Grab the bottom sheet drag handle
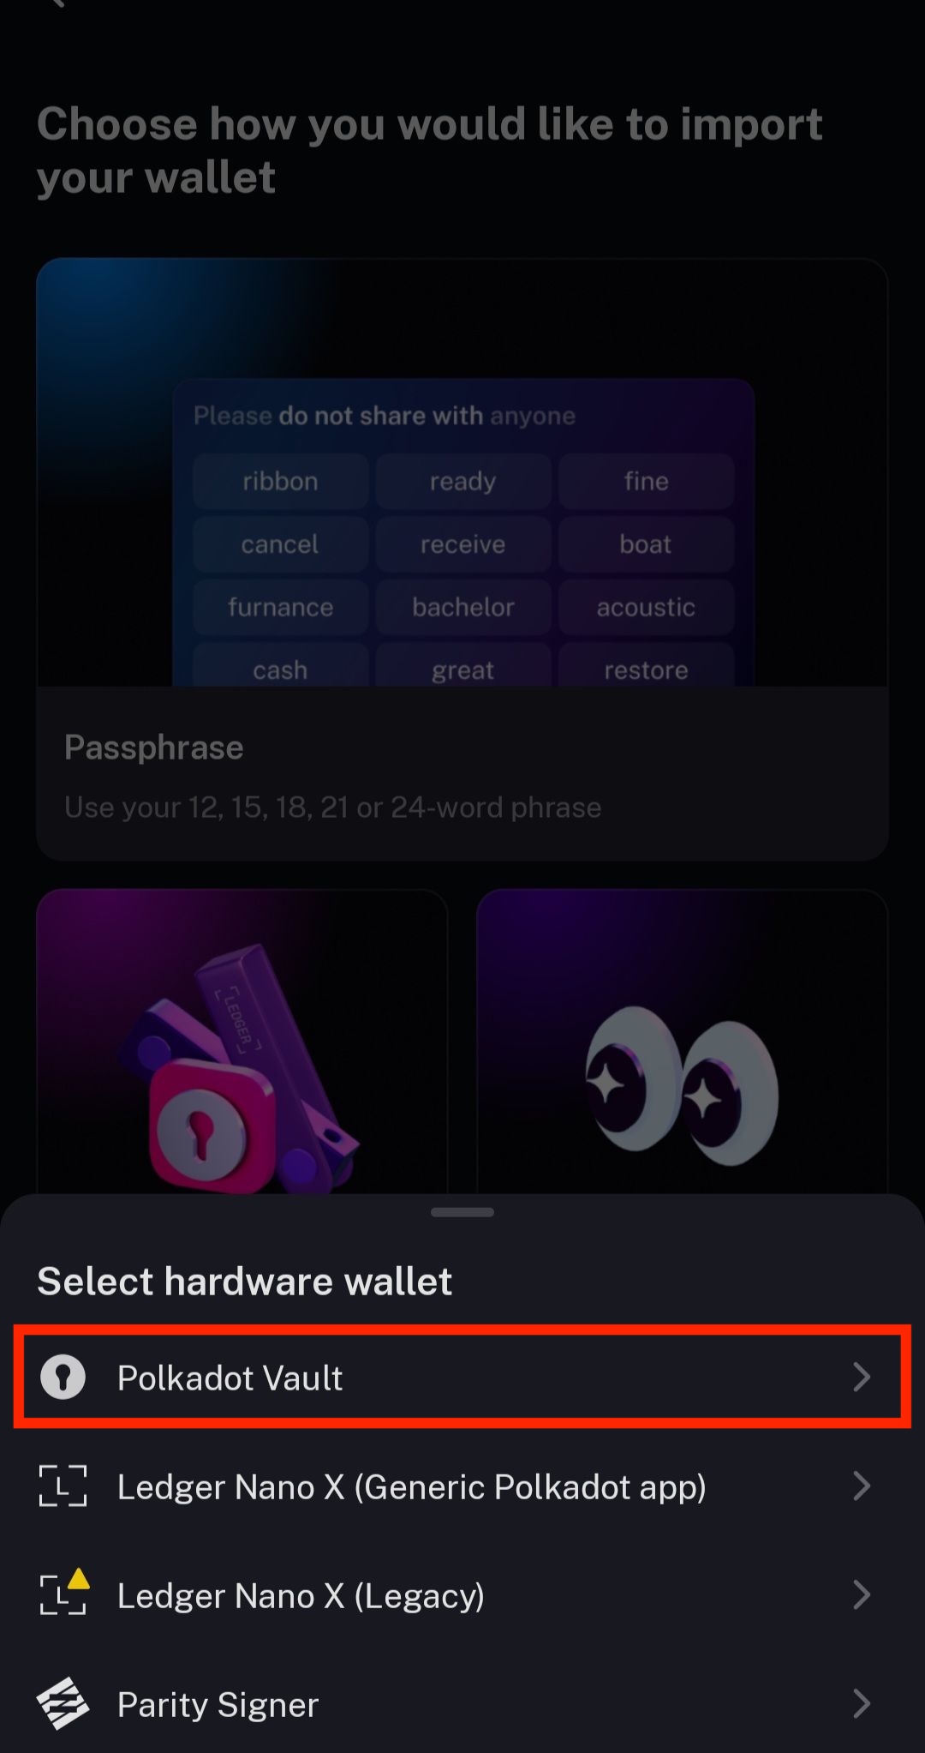 [462, 1212]
